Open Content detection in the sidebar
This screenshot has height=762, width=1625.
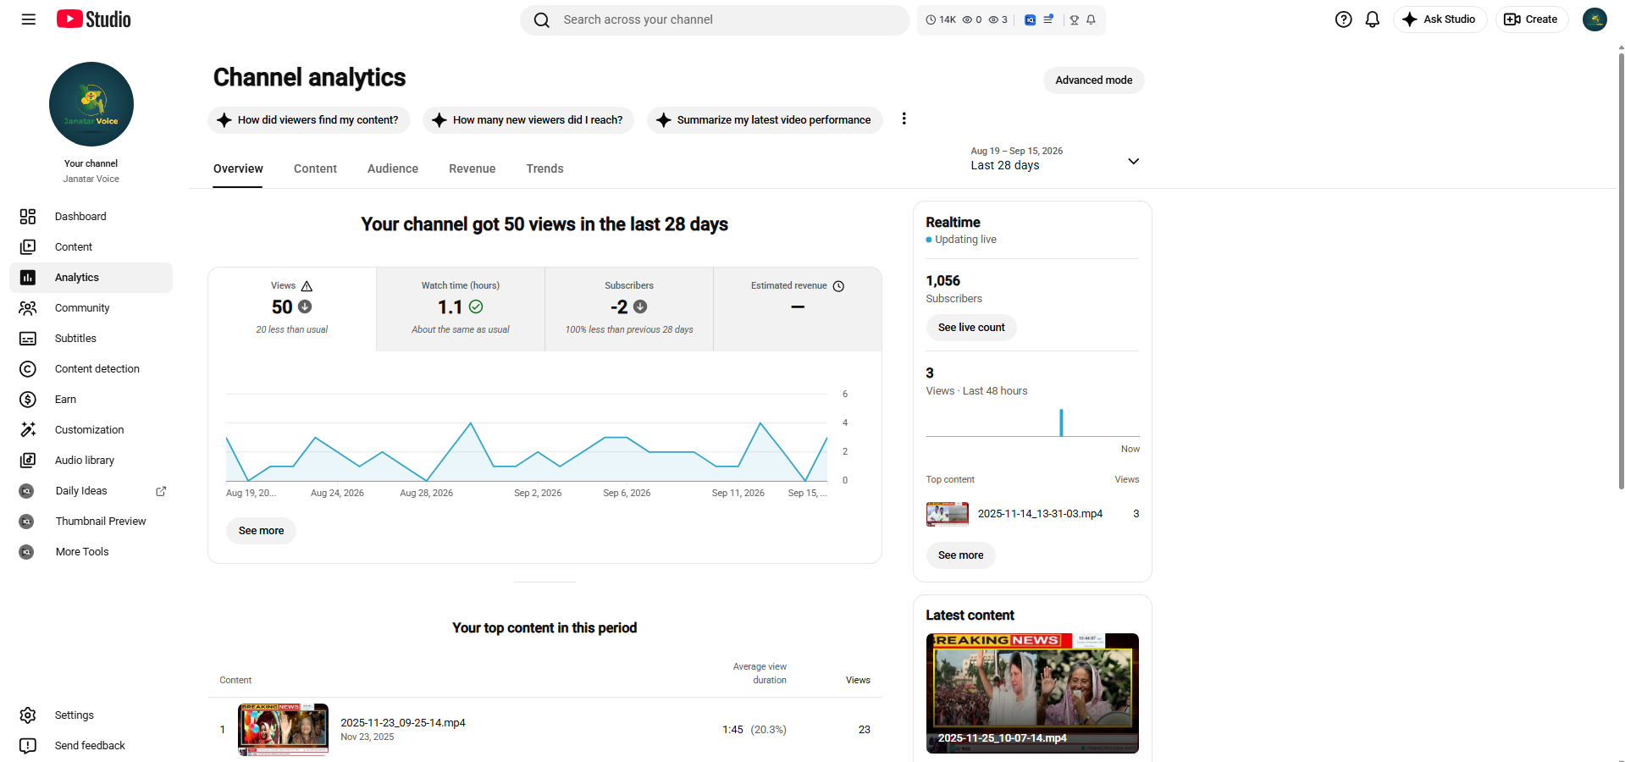point(91,369)
